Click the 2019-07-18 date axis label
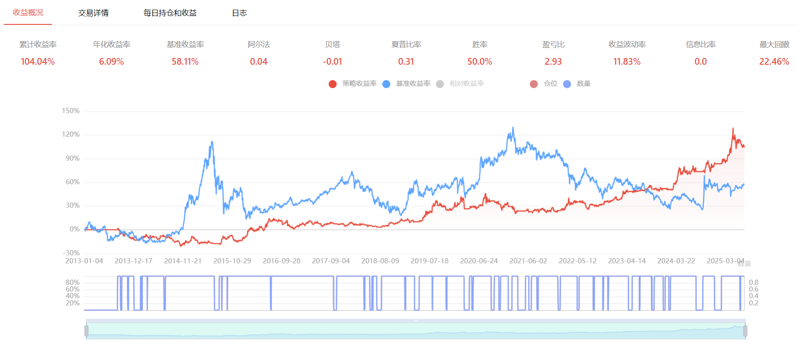 [430, 261]
